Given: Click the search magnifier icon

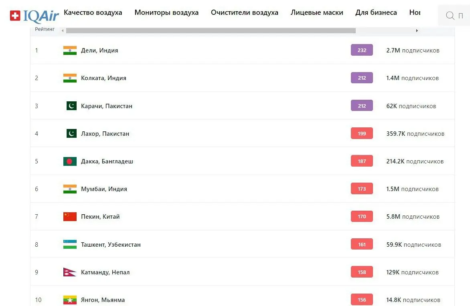Looking at the screenshot, I should [450, 16].
